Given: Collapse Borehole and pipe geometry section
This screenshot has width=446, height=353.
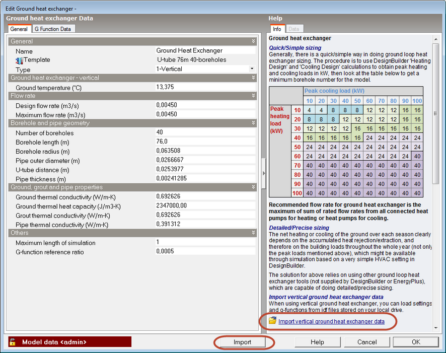Looking at the screenshot, I should click(254, 123).
